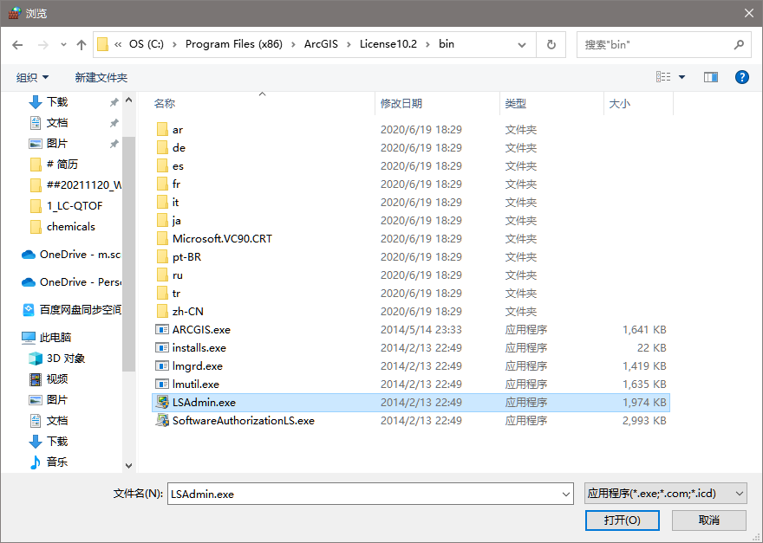Click 打开(O) button

(622, 520)
